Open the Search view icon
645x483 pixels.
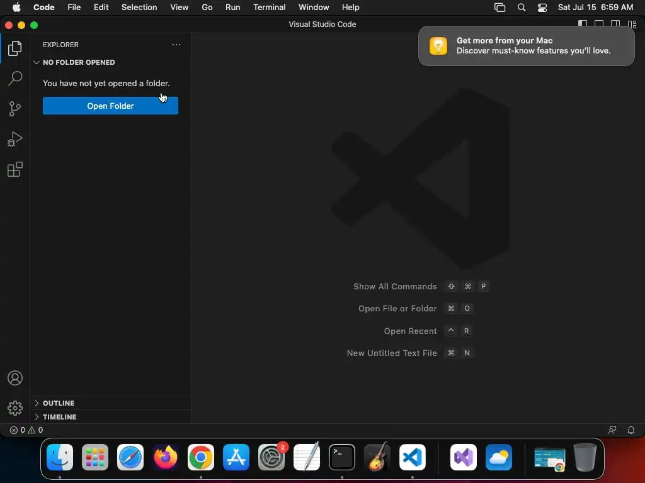15,79
